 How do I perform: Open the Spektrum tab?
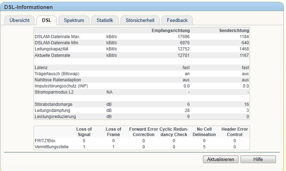[x=74, y=20]
